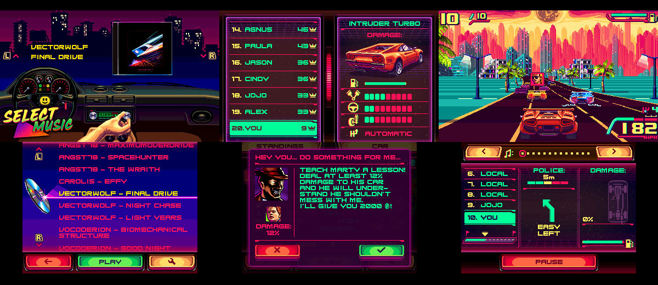Screen dimensions: 658x285
Task: Click the music track position slider dots
Action: 555,153
